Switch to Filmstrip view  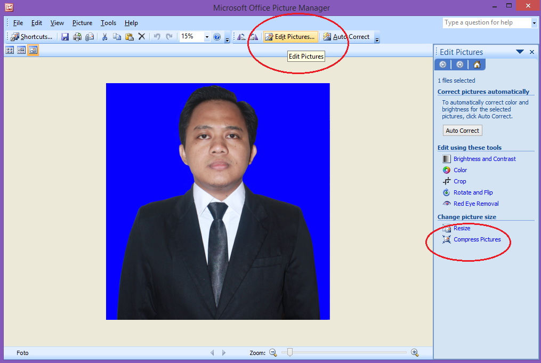point(21,51)
